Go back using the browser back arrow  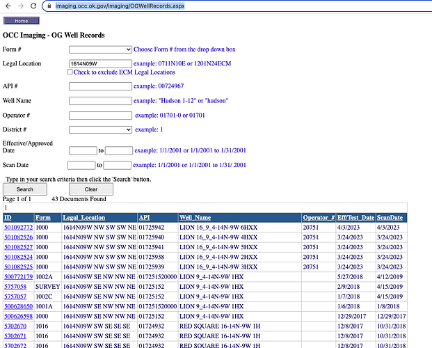8,6
